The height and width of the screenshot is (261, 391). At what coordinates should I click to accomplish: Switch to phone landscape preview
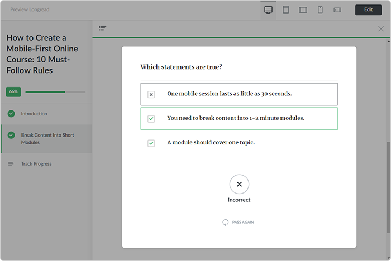pos(337,10)
